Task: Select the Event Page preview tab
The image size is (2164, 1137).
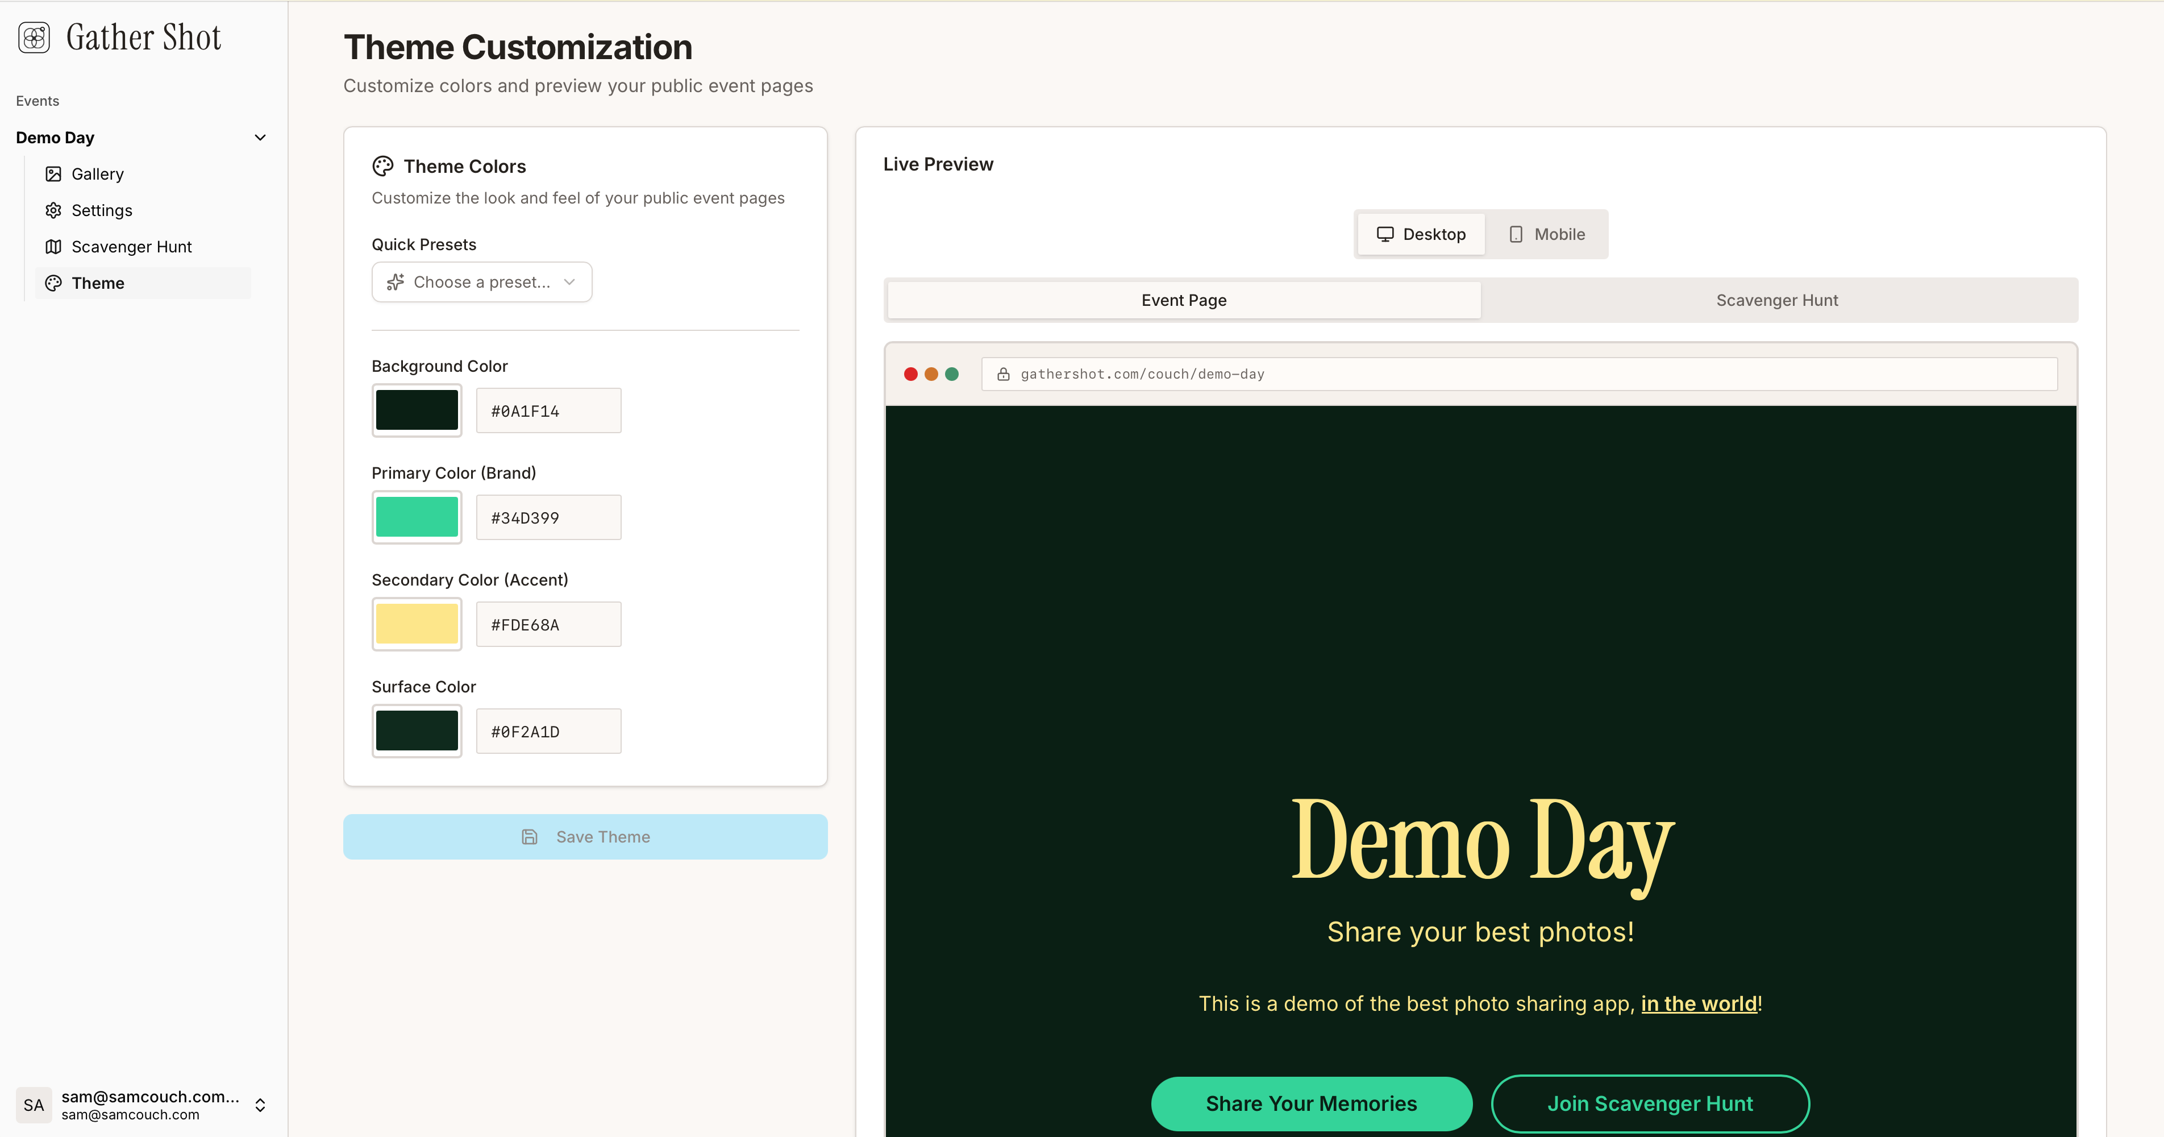Action: click(1183, 299)
